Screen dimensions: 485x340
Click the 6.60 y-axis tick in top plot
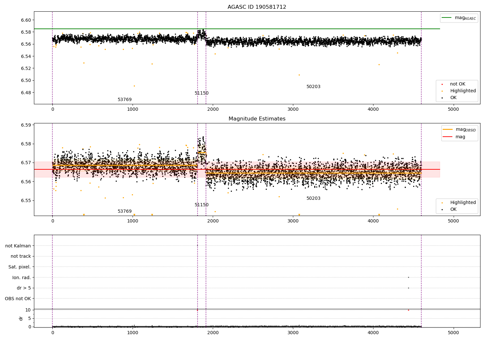click(x=26, y=20)
